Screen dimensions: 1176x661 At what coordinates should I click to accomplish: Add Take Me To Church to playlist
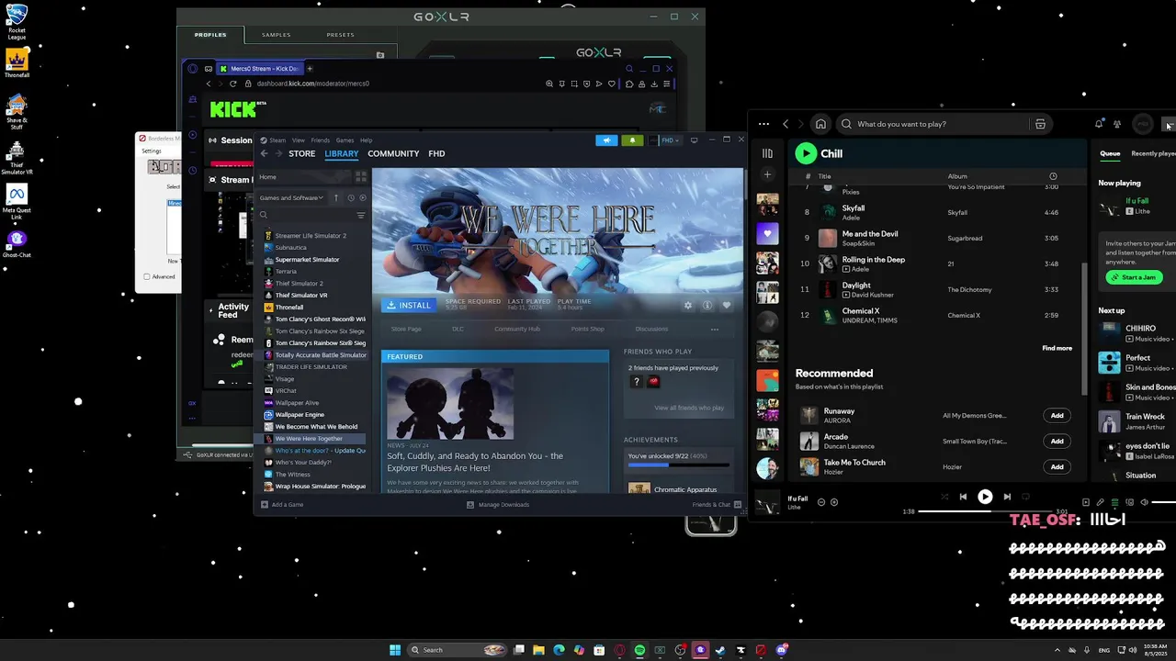pos(1057,466)
